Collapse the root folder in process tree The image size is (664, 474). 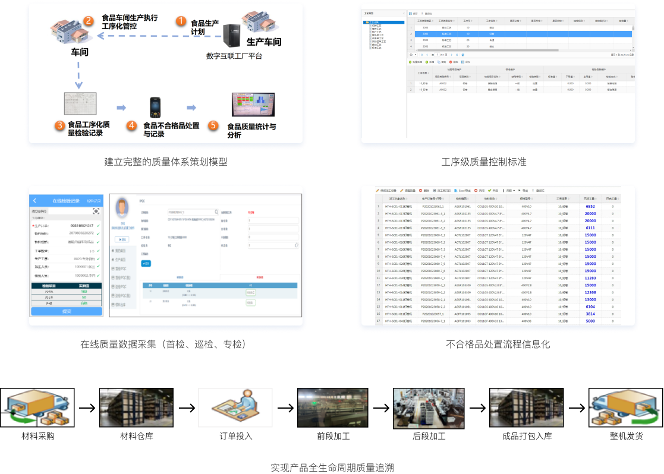(x=366, y=22)
